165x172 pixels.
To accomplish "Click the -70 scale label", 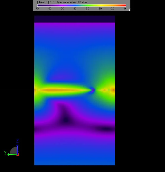I will click(x=37, y=9).
